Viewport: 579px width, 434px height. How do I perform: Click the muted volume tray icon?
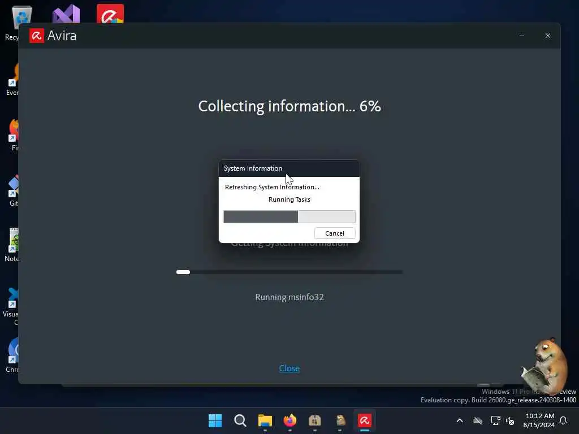pos(510,420)
